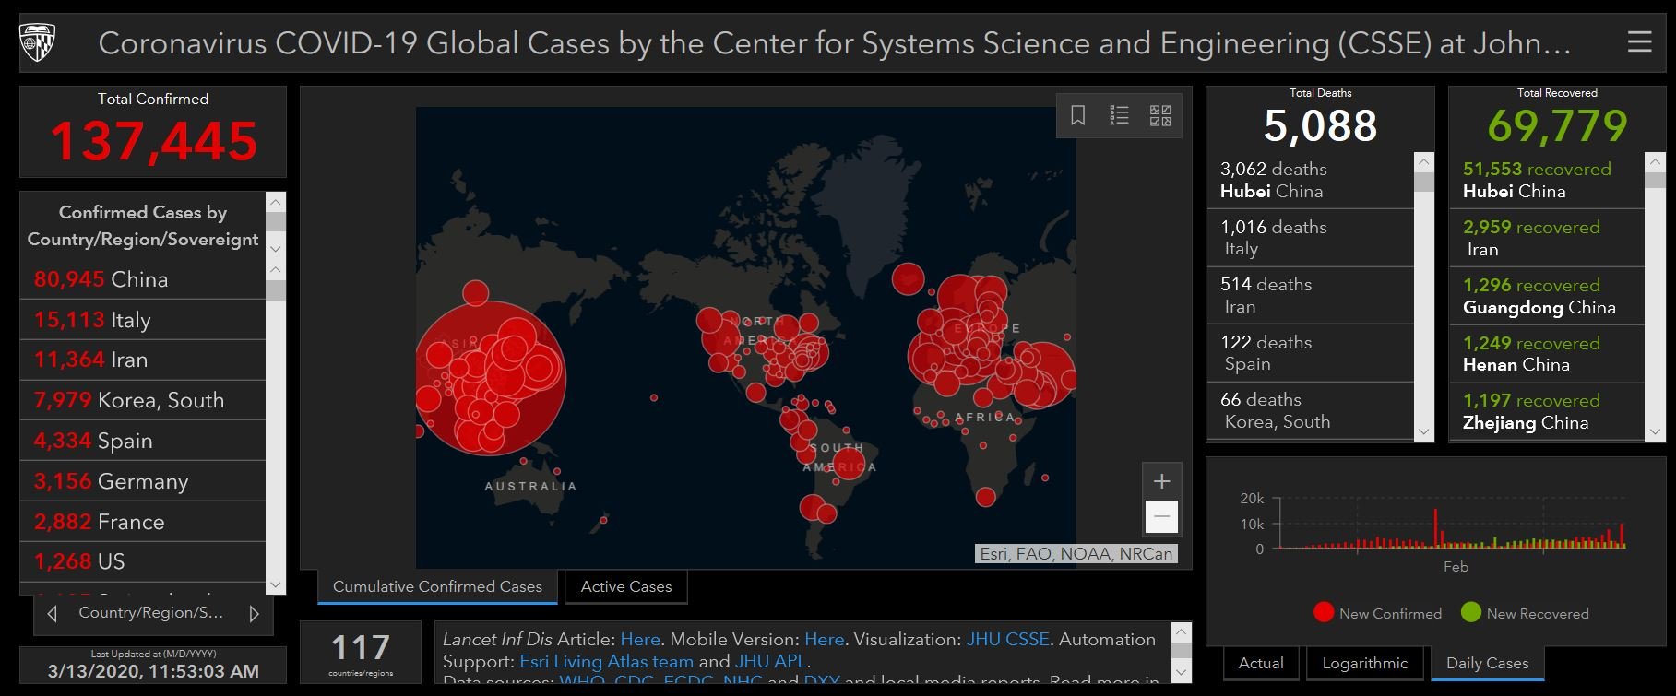Open the JHU CSSE link
Viewport: 1676px width, 696px height.
(x=1007, y=639)
